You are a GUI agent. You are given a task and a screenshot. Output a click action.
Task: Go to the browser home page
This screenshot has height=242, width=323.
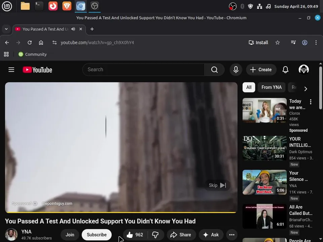point(41,43)
